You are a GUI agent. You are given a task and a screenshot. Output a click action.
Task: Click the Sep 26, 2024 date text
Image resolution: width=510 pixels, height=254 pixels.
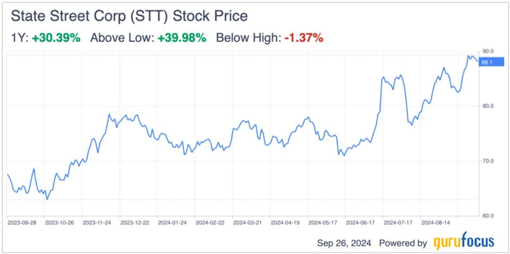tap(345, 243)
